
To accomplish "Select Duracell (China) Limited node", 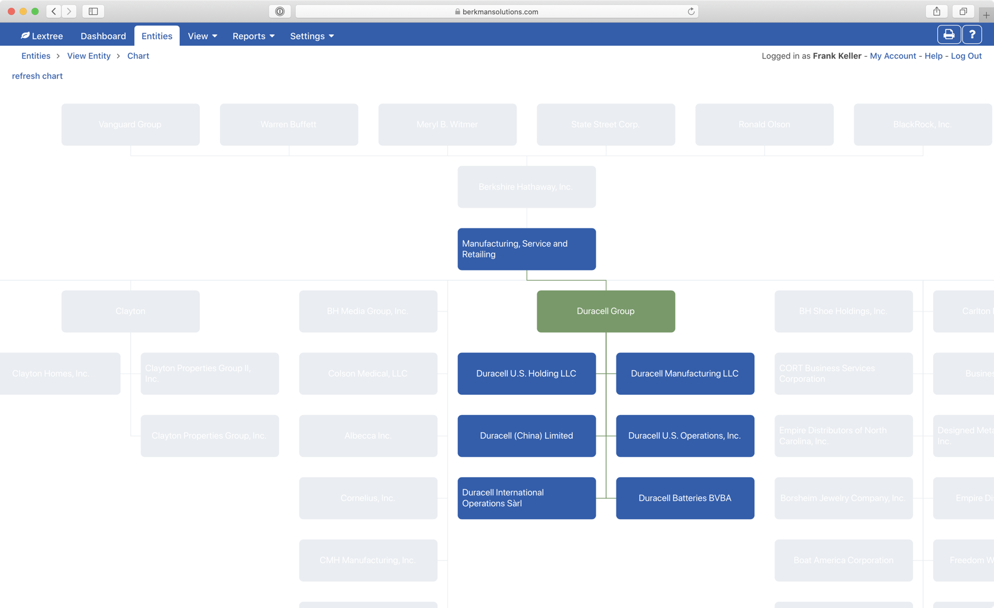I will pos(527,436).
